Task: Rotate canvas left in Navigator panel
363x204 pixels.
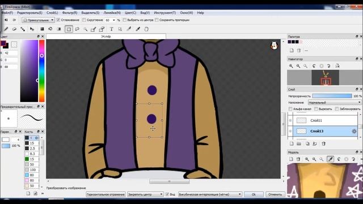Action: [x=314, y=66]
